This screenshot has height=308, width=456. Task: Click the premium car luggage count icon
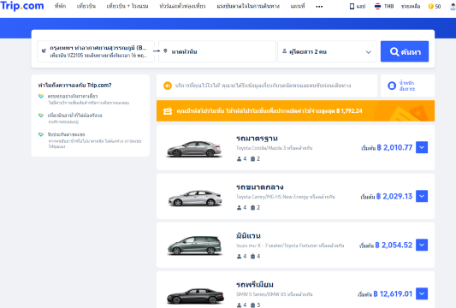click(x=252, y=305)
